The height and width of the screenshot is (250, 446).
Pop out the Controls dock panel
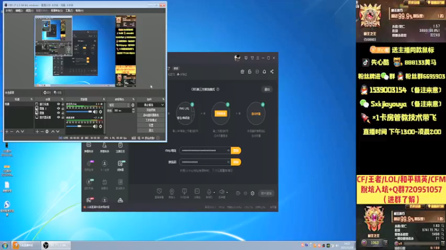(x=163, y=99)
